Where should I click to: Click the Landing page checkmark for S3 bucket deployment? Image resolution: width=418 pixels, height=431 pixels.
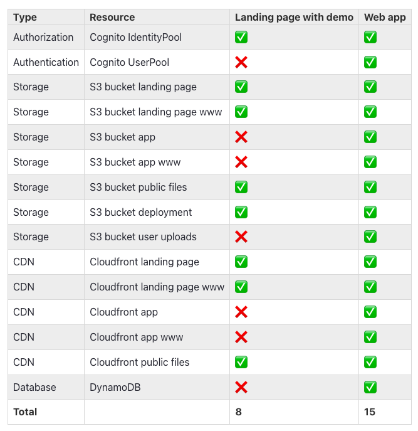pyautogui.click(x=241, y=212)
